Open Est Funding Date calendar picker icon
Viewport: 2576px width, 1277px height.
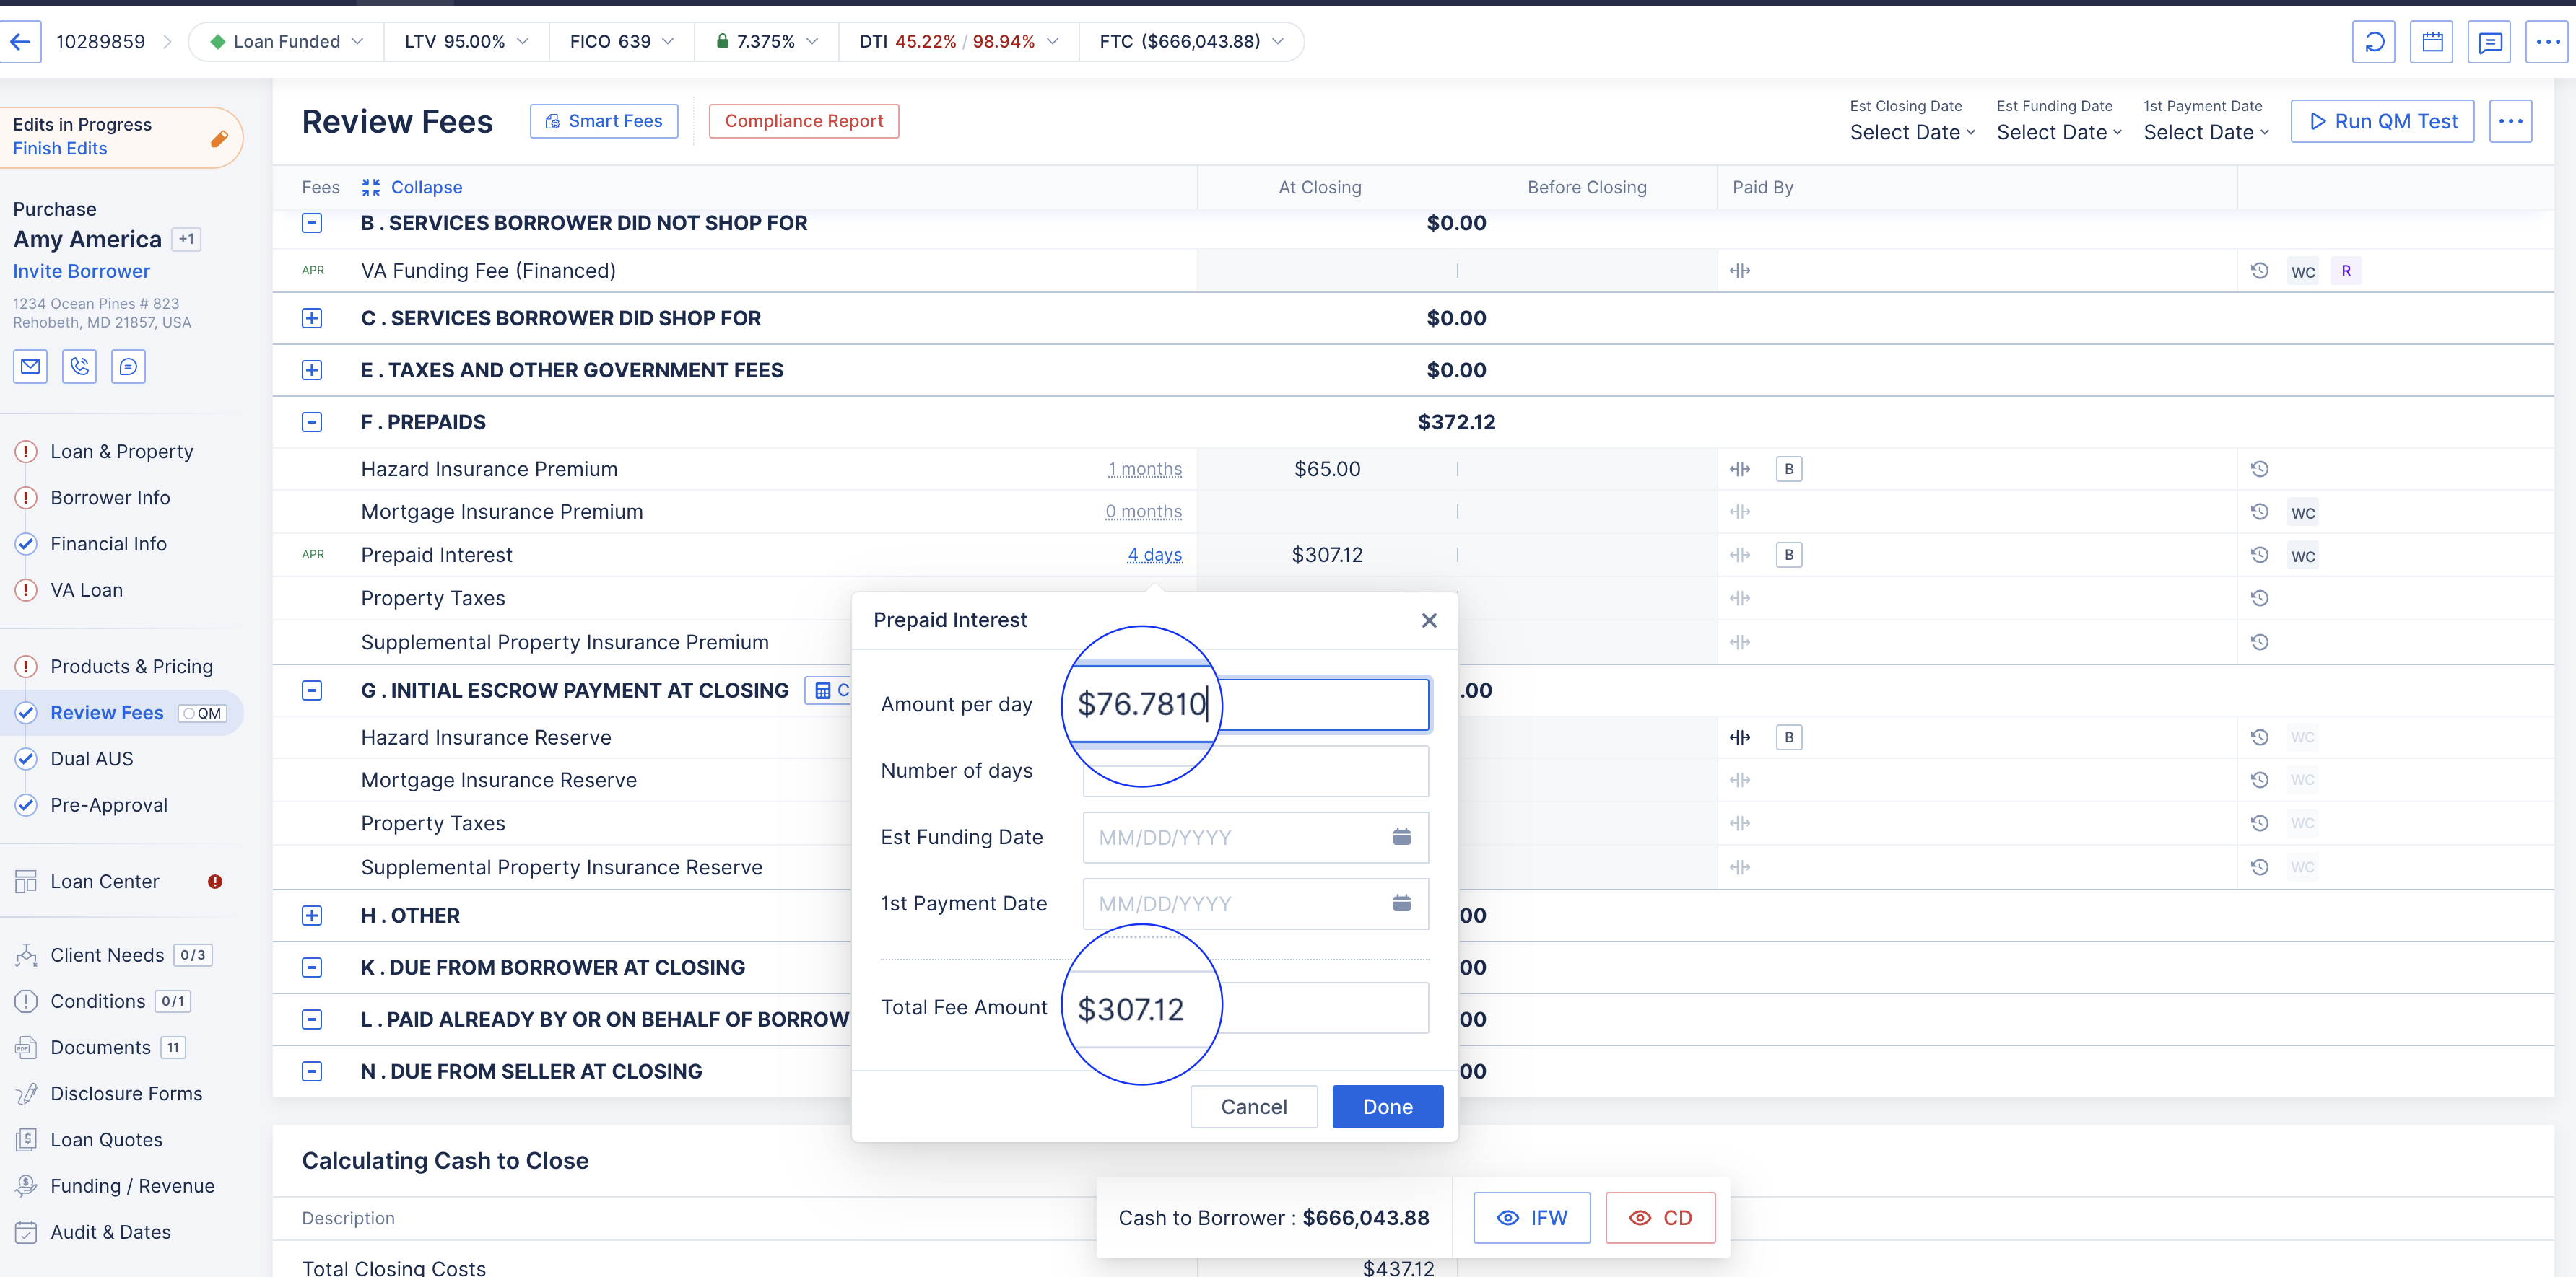(1401, 838)
